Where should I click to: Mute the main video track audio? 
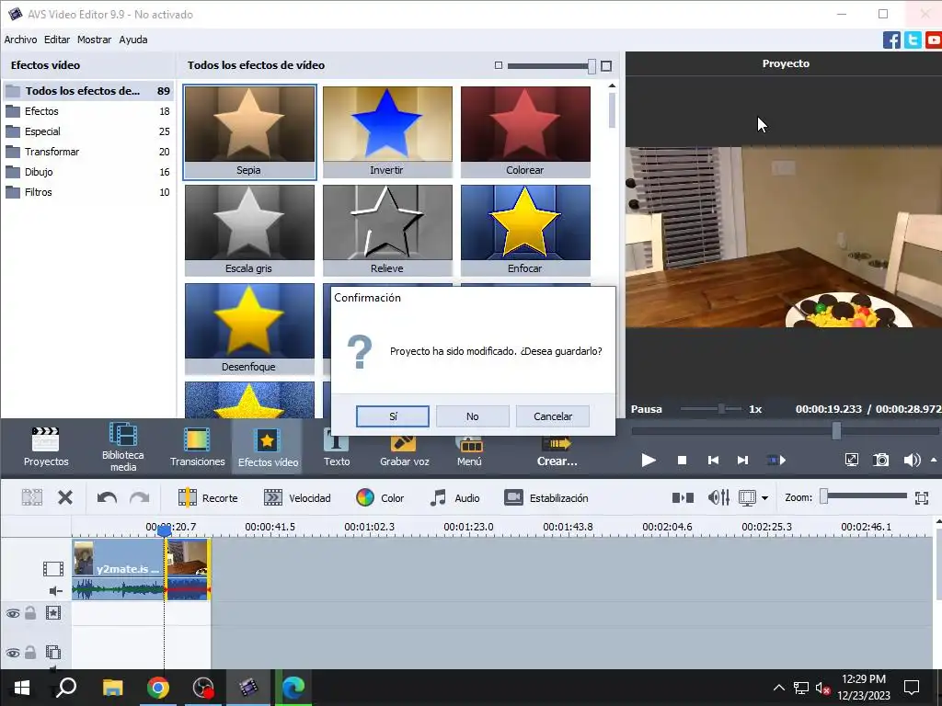(x=55, y=591)
